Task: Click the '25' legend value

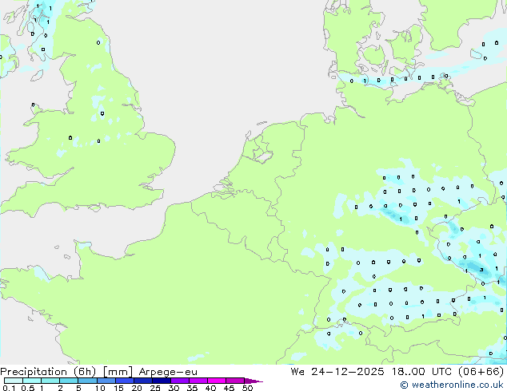Action: 155,388
